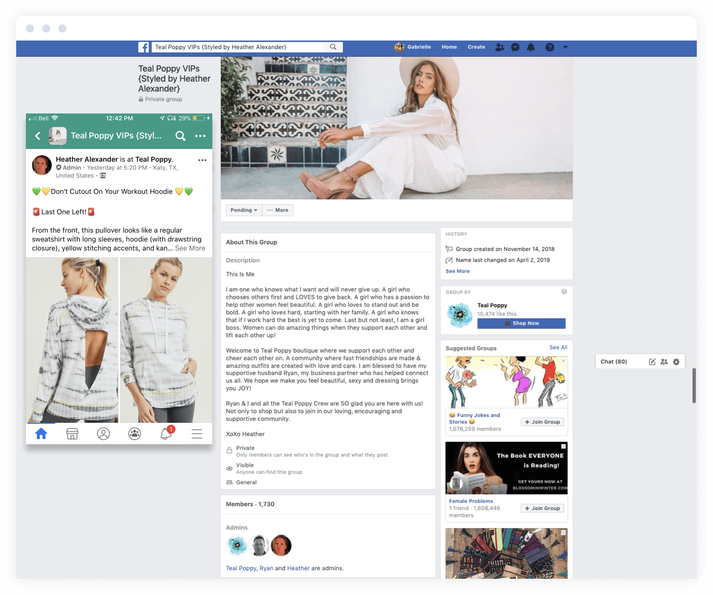Click the search magnifier in top bar

click(x=333, y=47)
